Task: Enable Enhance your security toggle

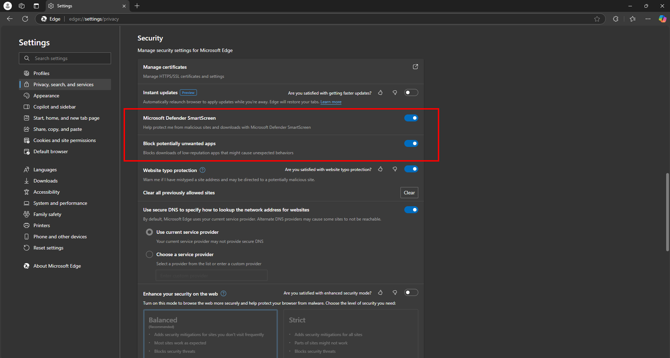Action: coord(411,292)
